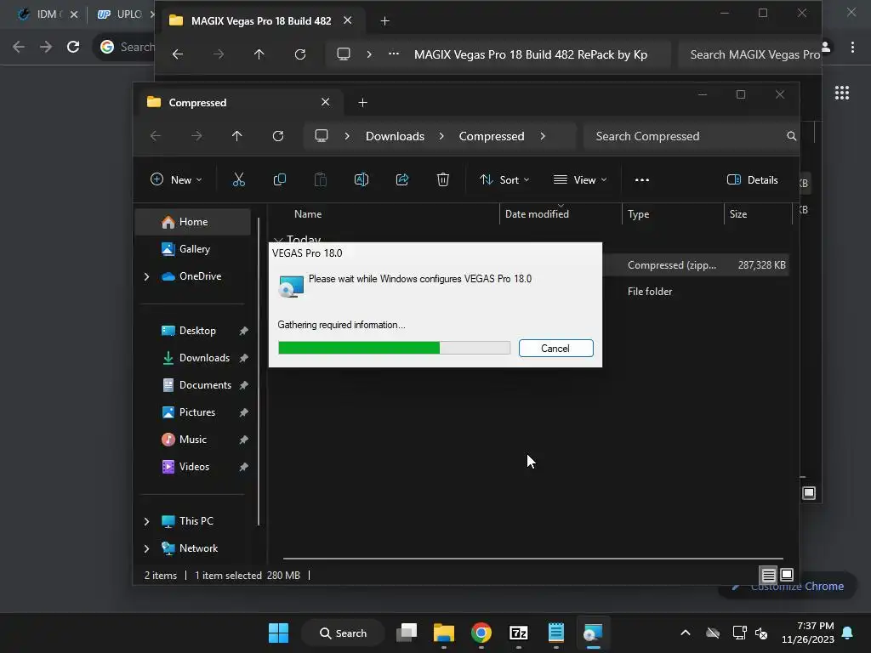Open the clock showing 7:37 PM
This screenshot has height=653, width=871.
pos(808,633)
